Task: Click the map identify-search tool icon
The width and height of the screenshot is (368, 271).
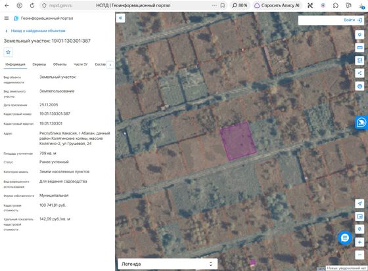Action: click(359, 229)
